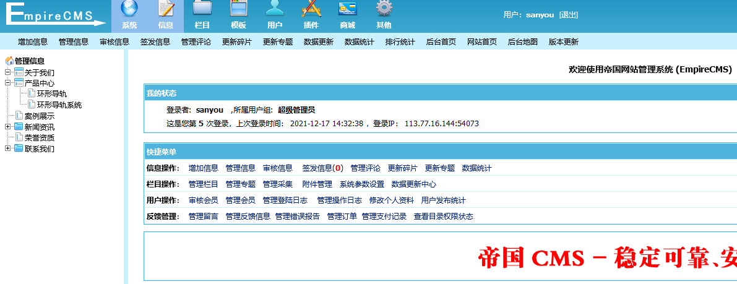Open 案例展示 in the sidebar tree
The width and height of the screenshot is (737, 284).
[39, 116]
